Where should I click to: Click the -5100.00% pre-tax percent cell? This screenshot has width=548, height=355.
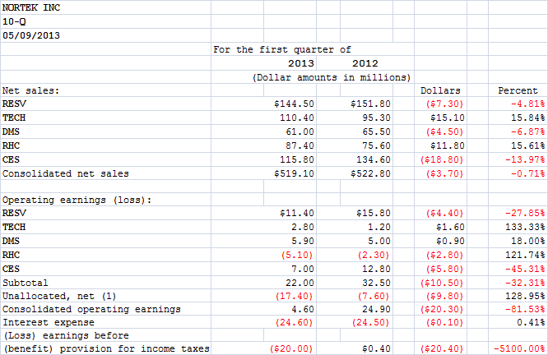point(519,348)
